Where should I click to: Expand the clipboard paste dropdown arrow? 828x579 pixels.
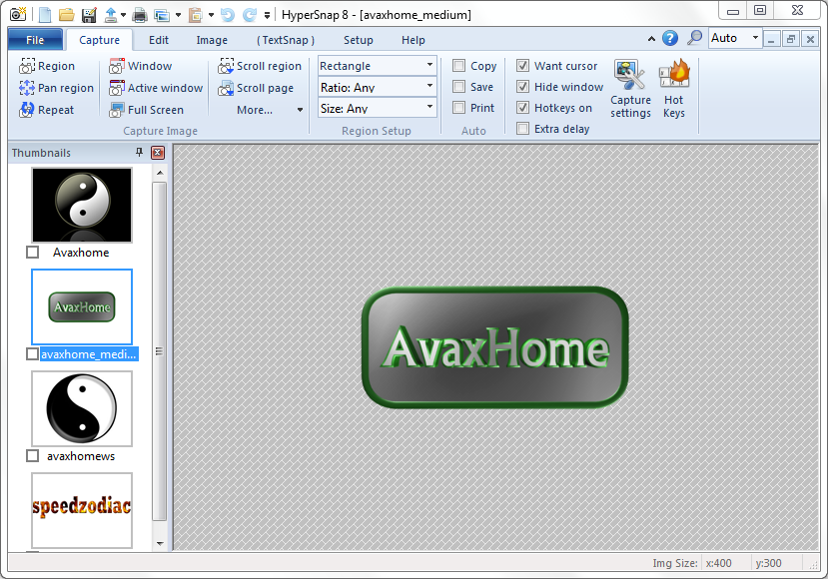click(211, 15)
